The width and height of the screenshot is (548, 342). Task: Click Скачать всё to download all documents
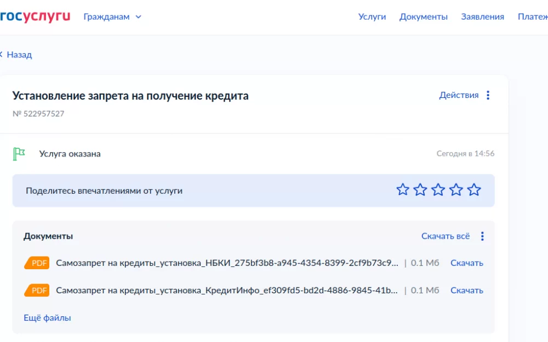click(x=446, y=236)
